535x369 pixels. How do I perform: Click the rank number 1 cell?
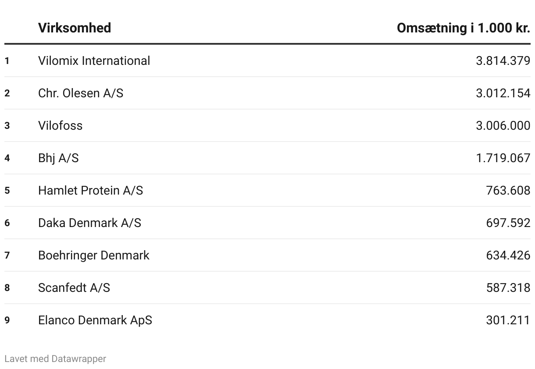7,61
